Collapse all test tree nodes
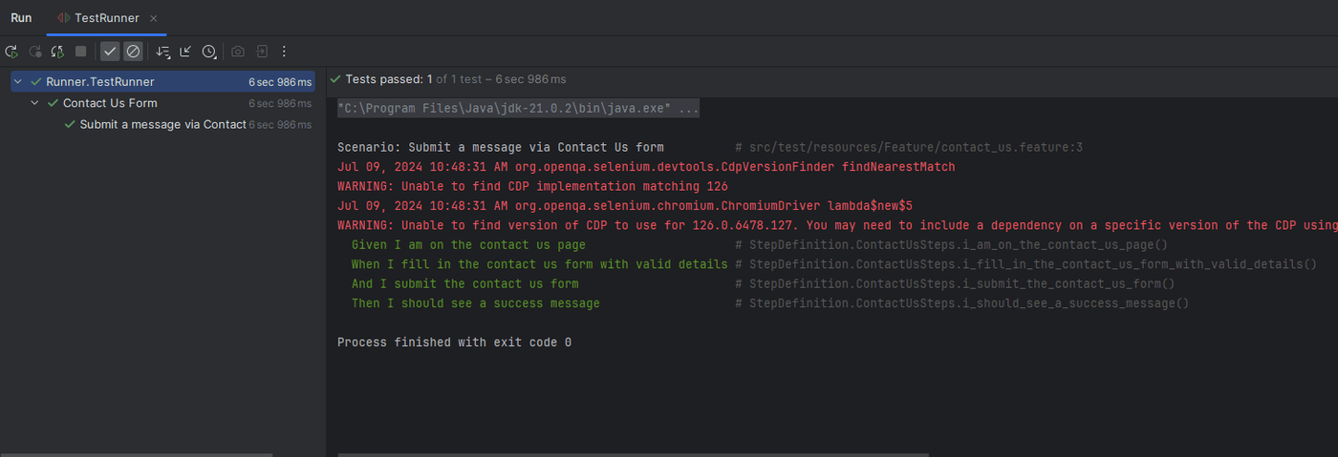1338x457 pixels. (185, 52)
